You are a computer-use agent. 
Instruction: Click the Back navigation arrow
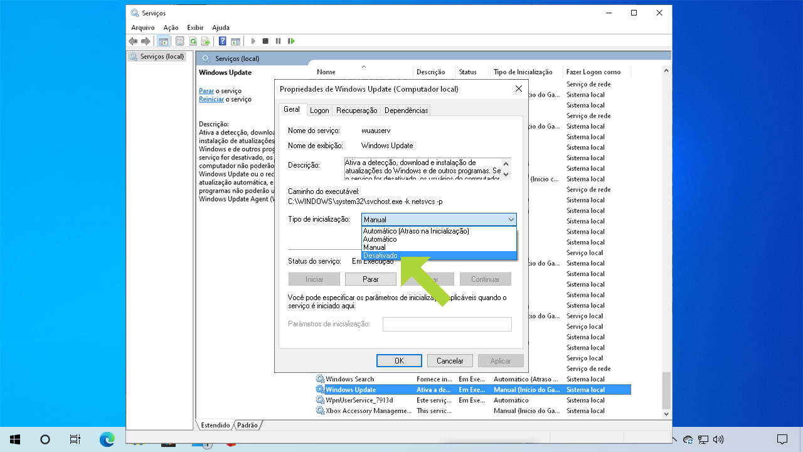pyautogui.click(x=134, y=41)
